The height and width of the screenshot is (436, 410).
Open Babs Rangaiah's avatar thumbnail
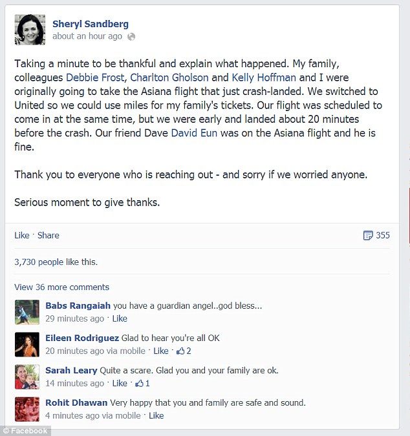point(27,312)
